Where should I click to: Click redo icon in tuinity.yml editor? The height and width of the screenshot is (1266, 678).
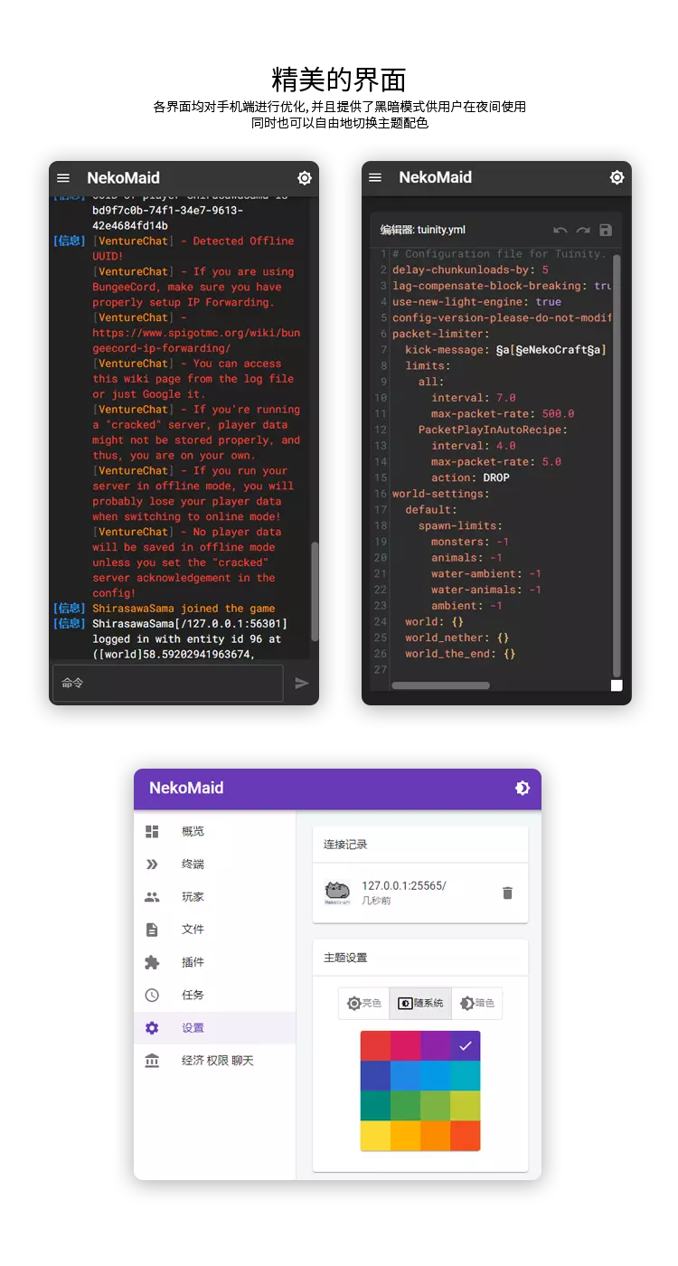(583, 231)
